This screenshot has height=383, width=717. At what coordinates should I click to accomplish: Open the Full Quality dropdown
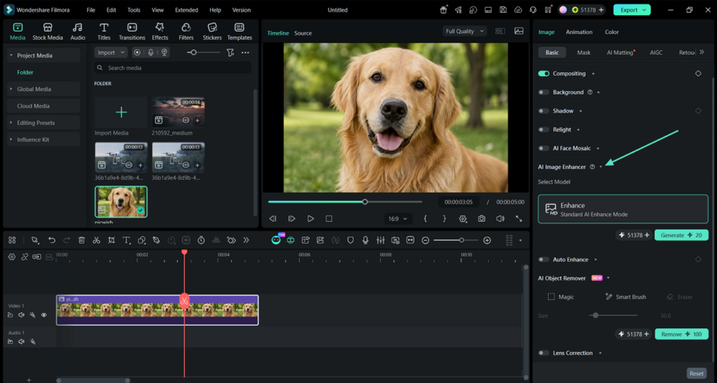(x=464, y=31)
